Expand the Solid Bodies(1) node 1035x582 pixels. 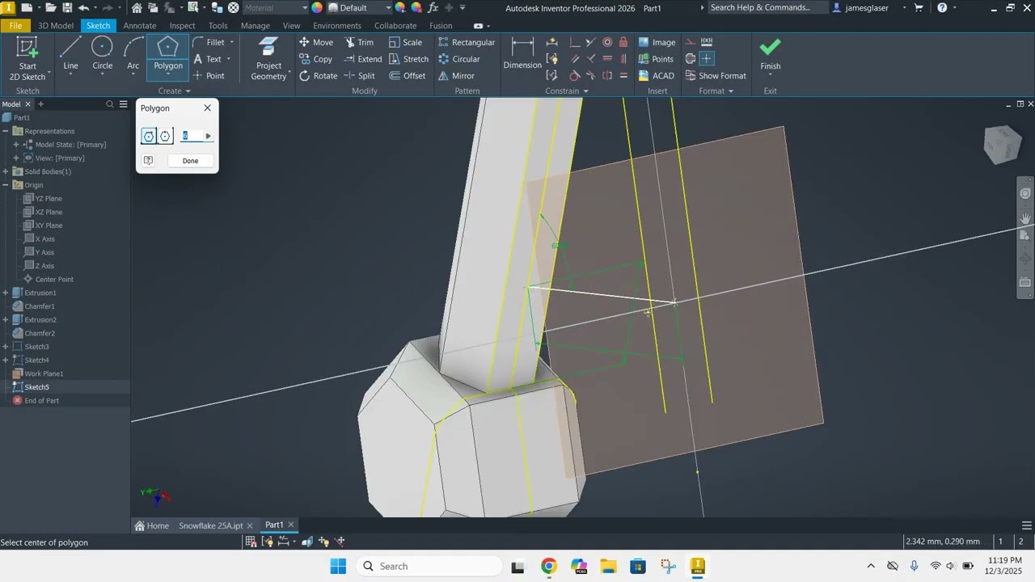click(6, 171)
